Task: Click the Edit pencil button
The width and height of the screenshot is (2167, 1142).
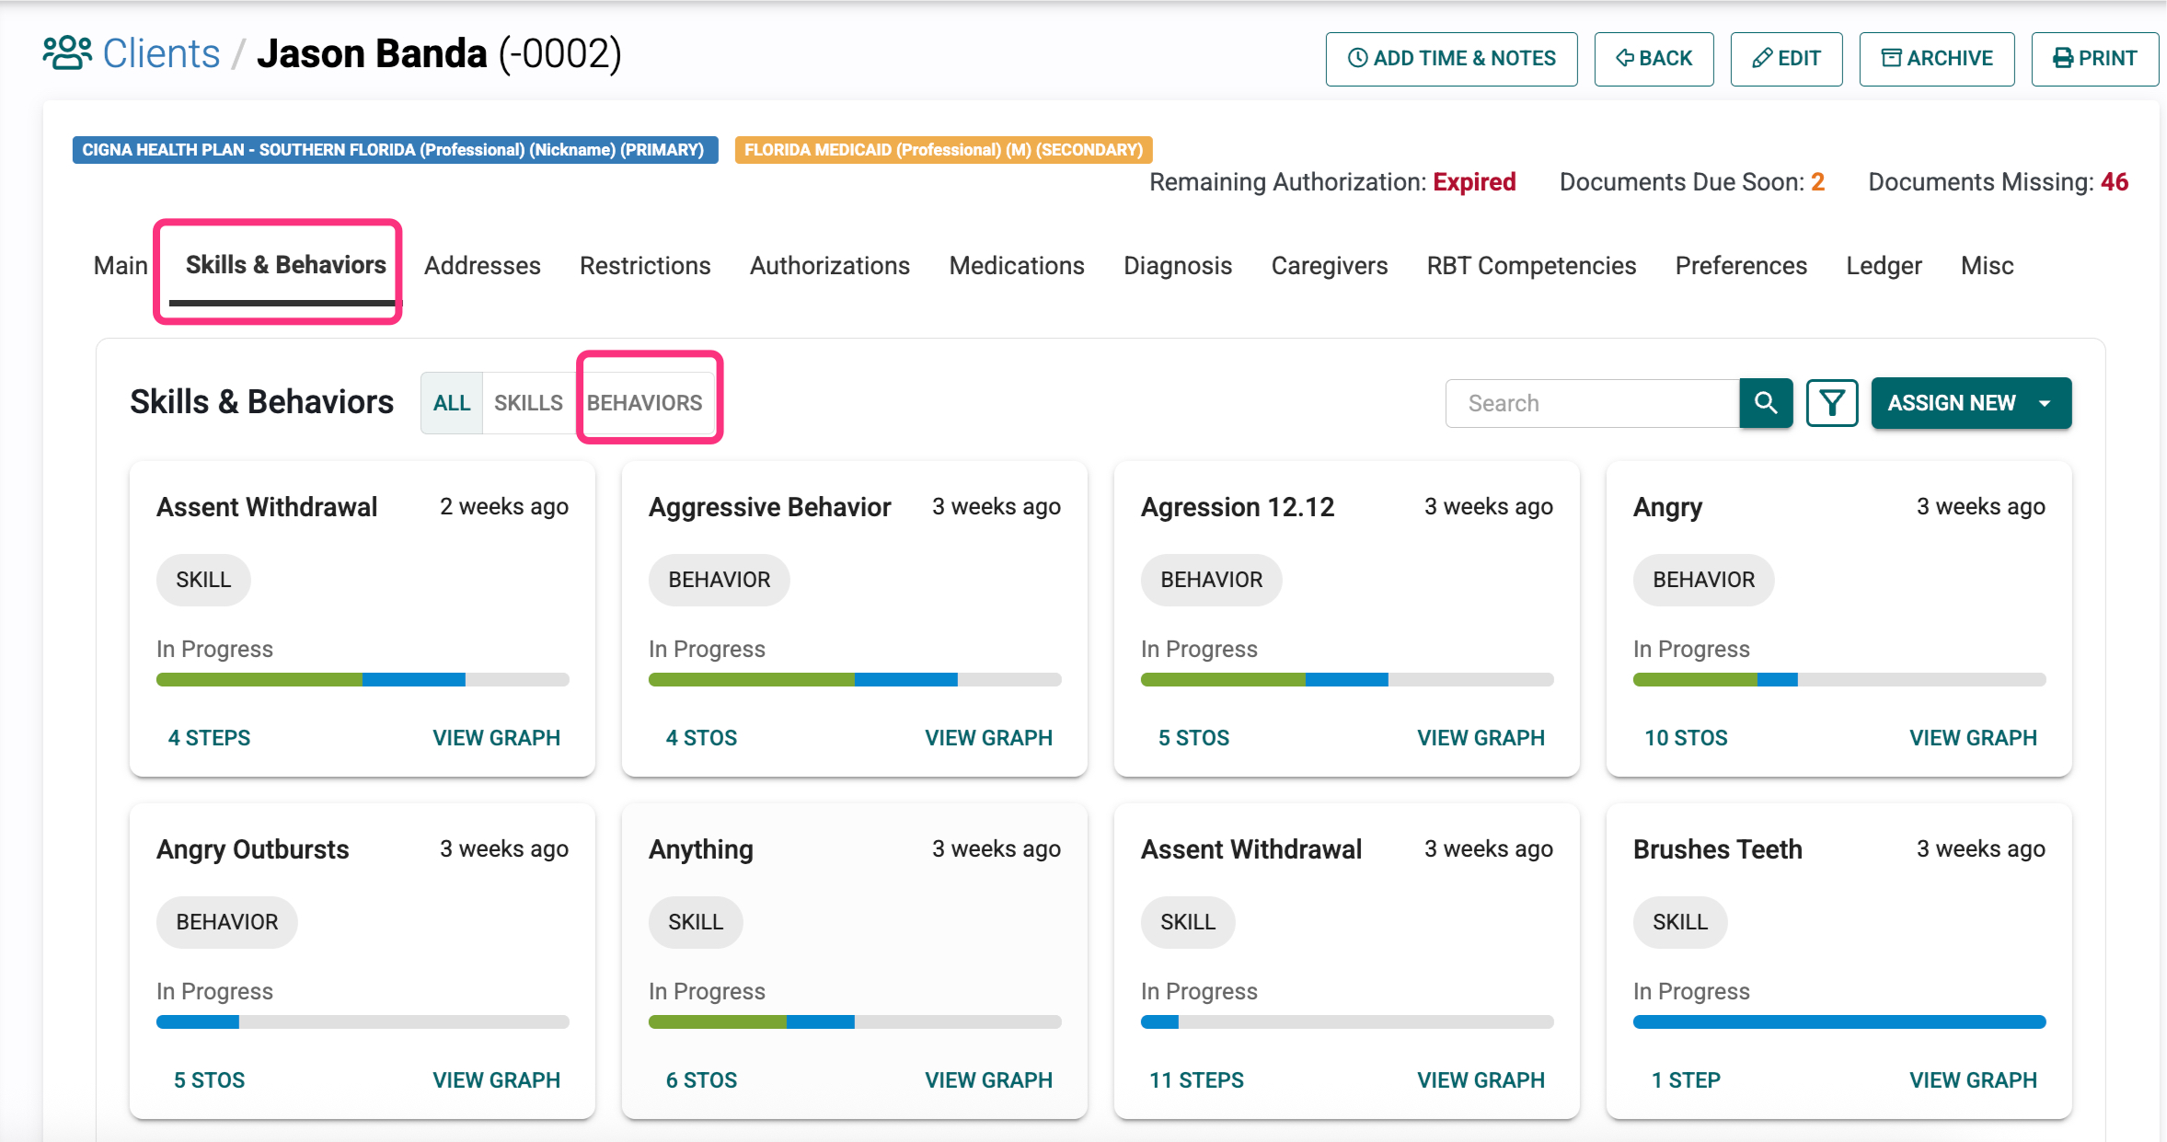Action: tap(1786, 59)
